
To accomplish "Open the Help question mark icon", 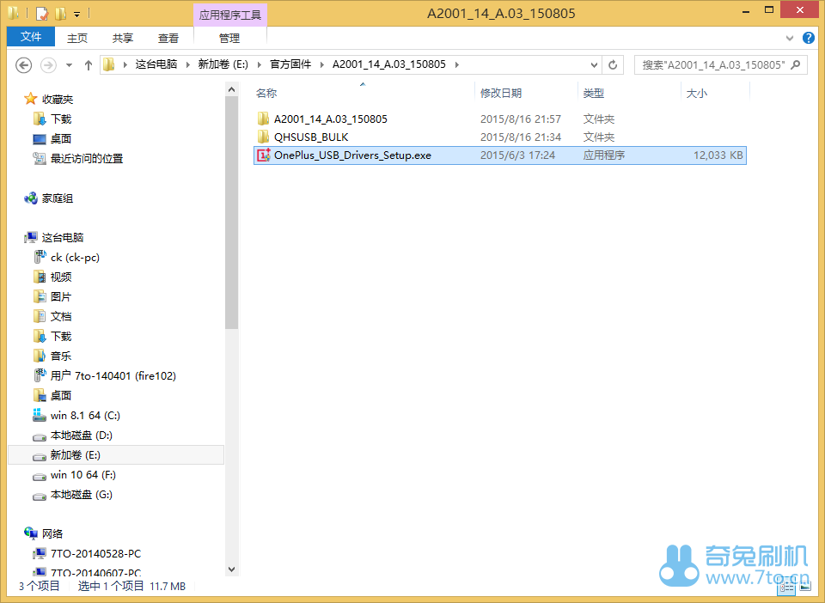I will pos(809,38).
